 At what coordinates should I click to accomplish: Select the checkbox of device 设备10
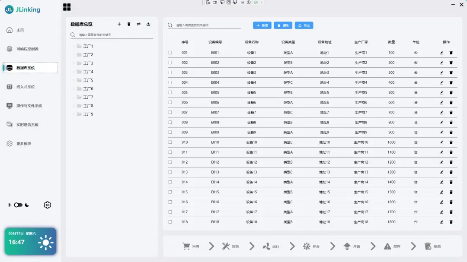click(170, 142)
